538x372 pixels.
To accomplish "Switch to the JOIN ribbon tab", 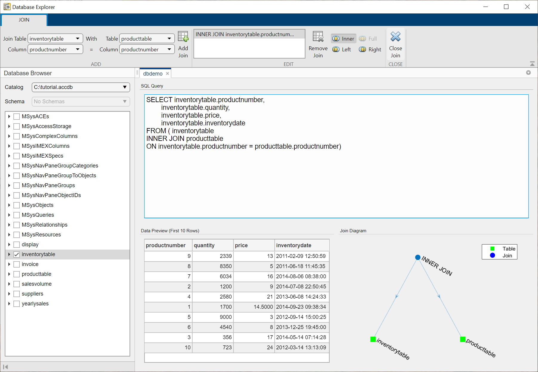I will tap(24, 20).
